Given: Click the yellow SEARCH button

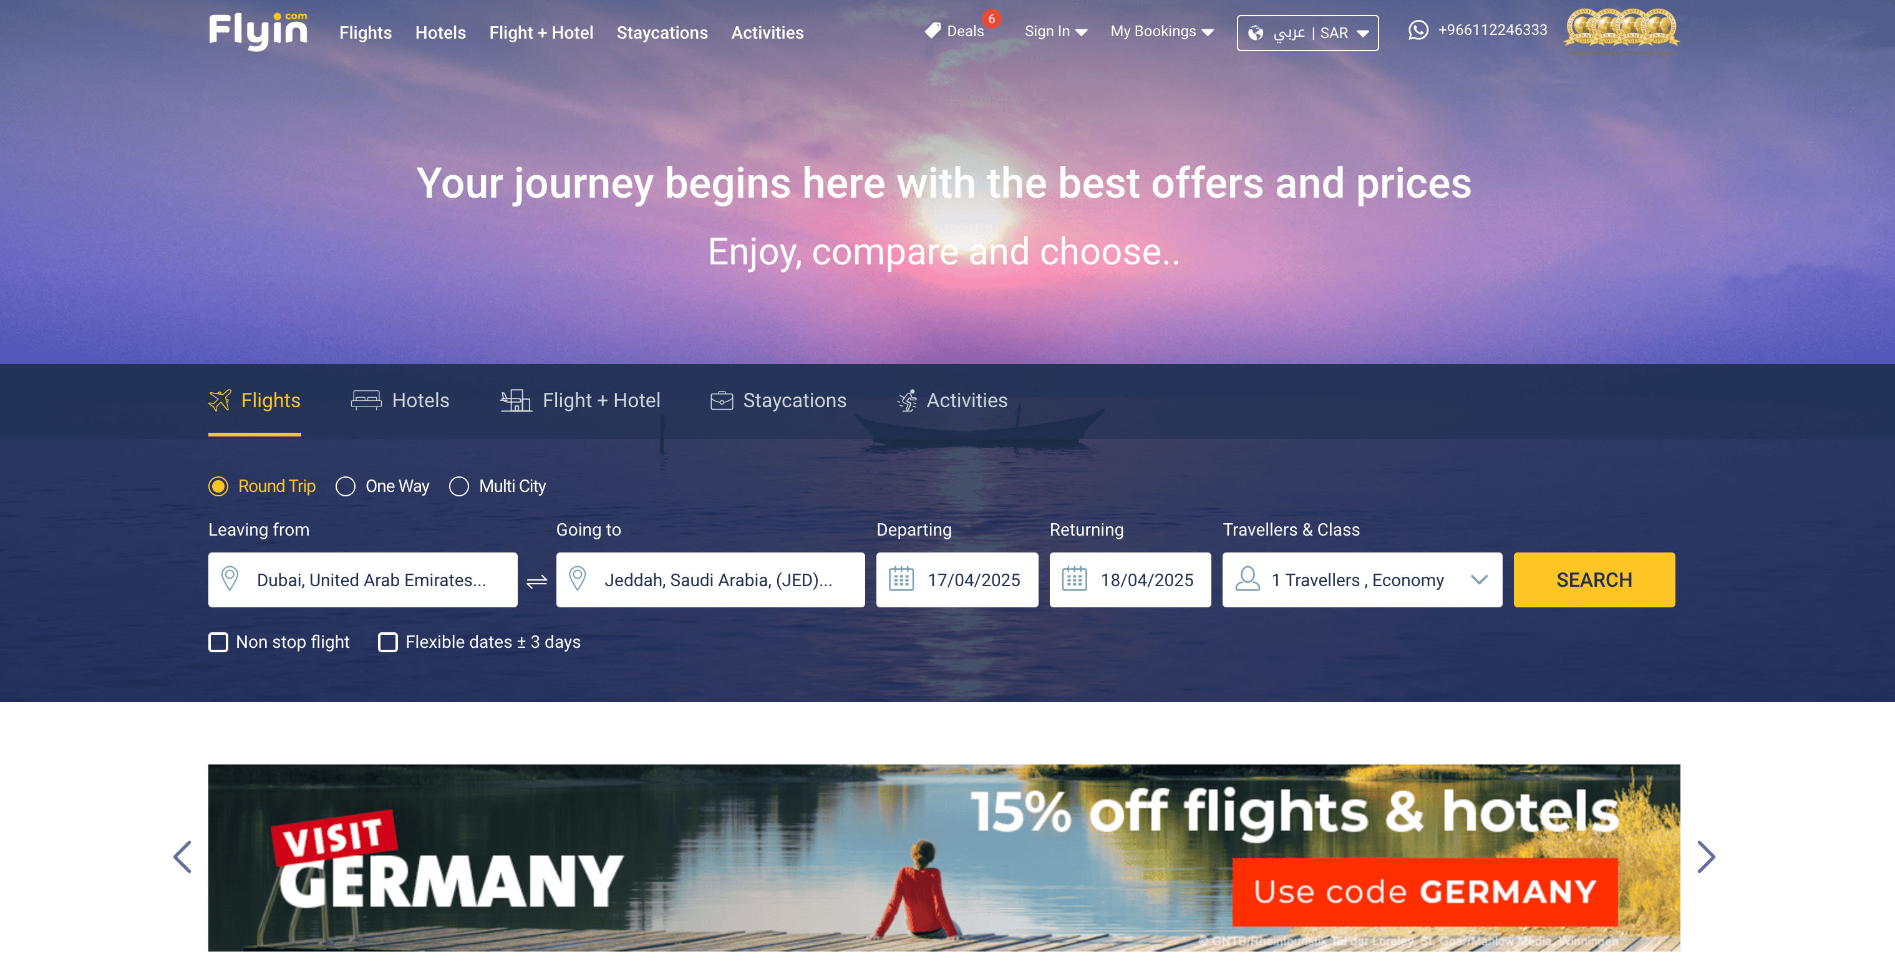Looking at the screenshot, I should coord(1594,579).
